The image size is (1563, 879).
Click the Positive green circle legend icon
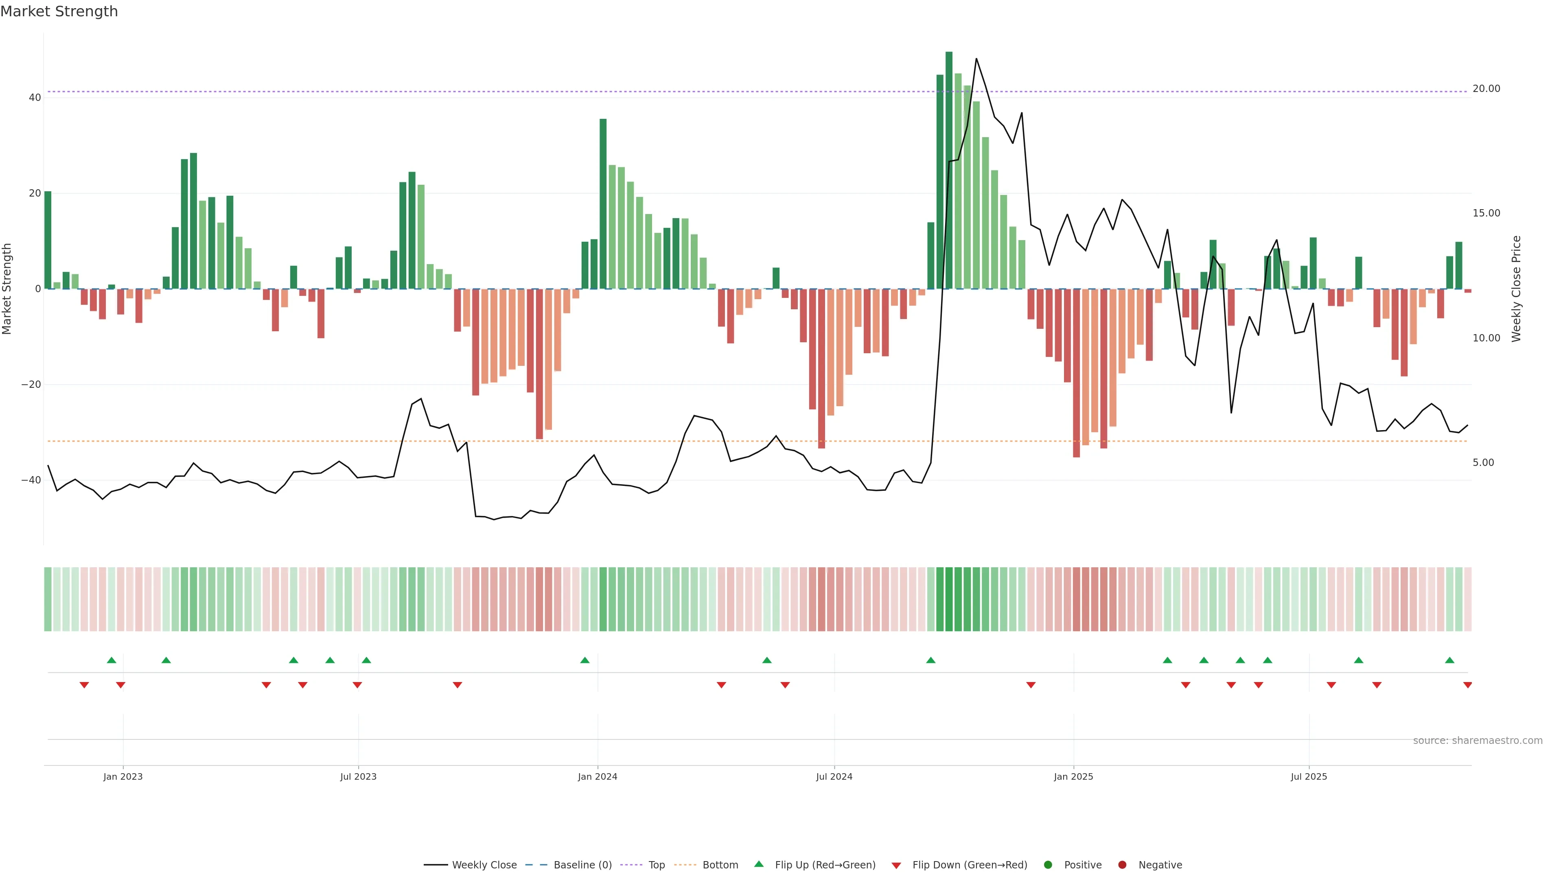(x=1048, y=865)
